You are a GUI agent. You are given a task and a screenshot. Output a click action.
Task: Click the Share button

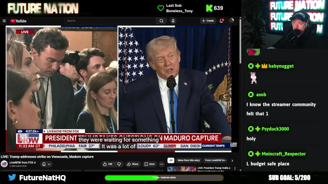pyautogui.click(x=133, y=164)
